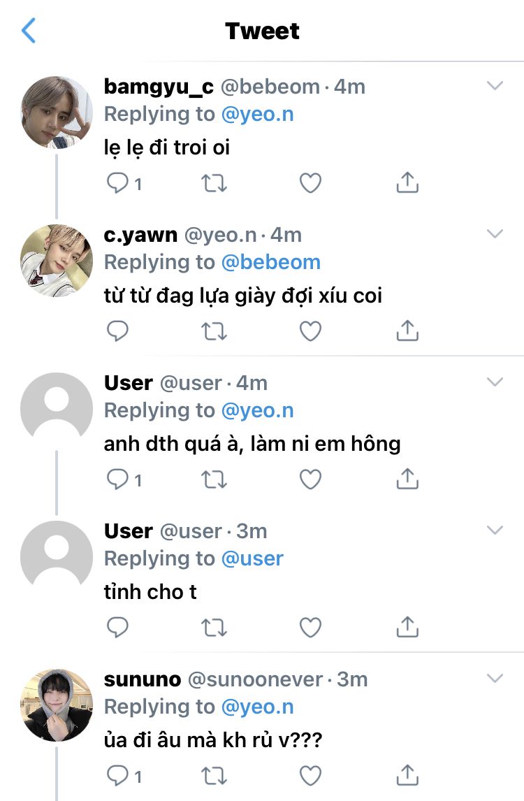The width and height of the screenshot is (524, 801).
Task: Retweet c.yawn's reply tweet
Action: click(x=214, y=331)
